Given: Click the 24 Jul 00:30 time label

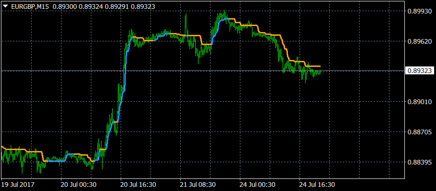Looking at the screenshot, I should click(258, 184).
